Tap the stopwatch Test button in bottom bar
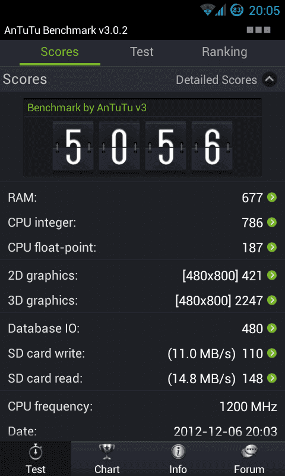The image size is (285, 476). 36,459
